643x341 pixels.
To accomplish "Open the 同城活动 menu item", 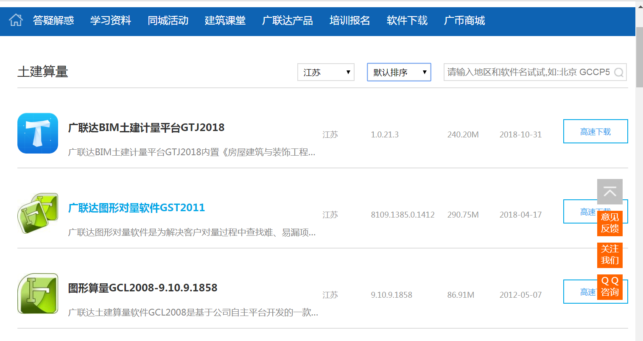I will 168,20.
